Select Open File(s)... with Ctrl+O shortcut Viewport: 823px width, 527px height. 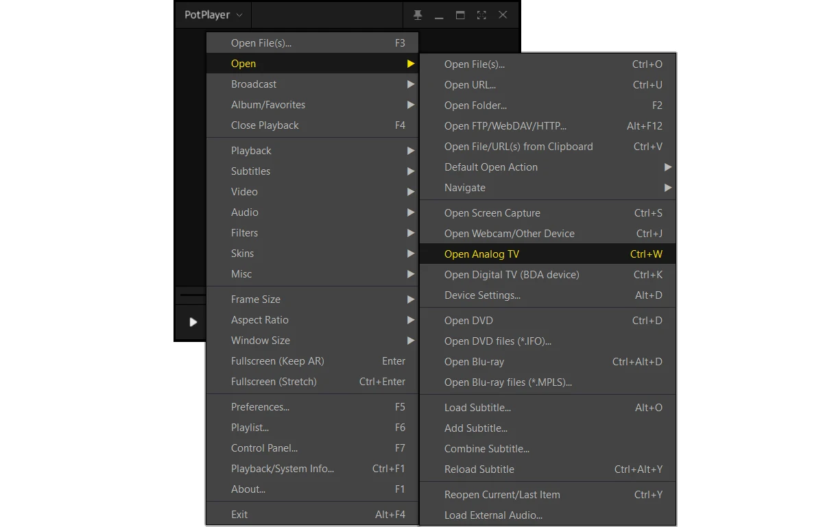(547, 64)
